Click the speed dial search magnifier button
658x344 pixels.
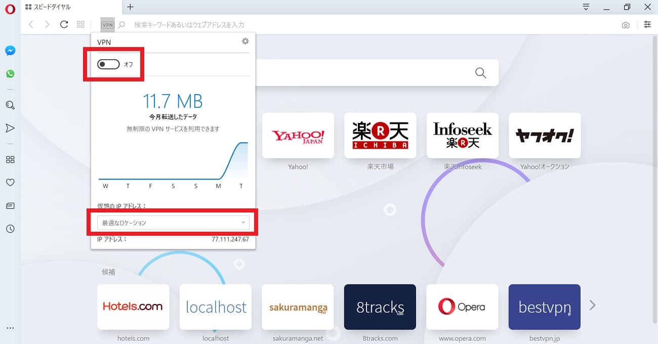(x=480, y=73)
